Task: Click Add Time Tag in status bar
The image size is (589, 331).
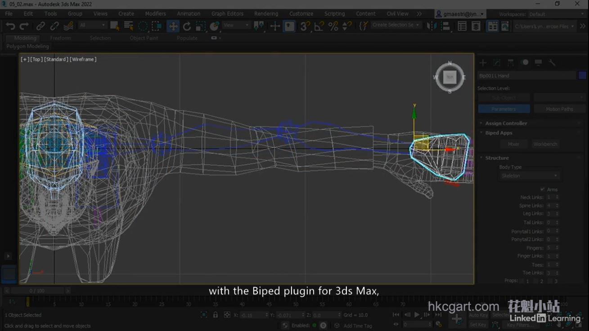Action: click(358, 326)
